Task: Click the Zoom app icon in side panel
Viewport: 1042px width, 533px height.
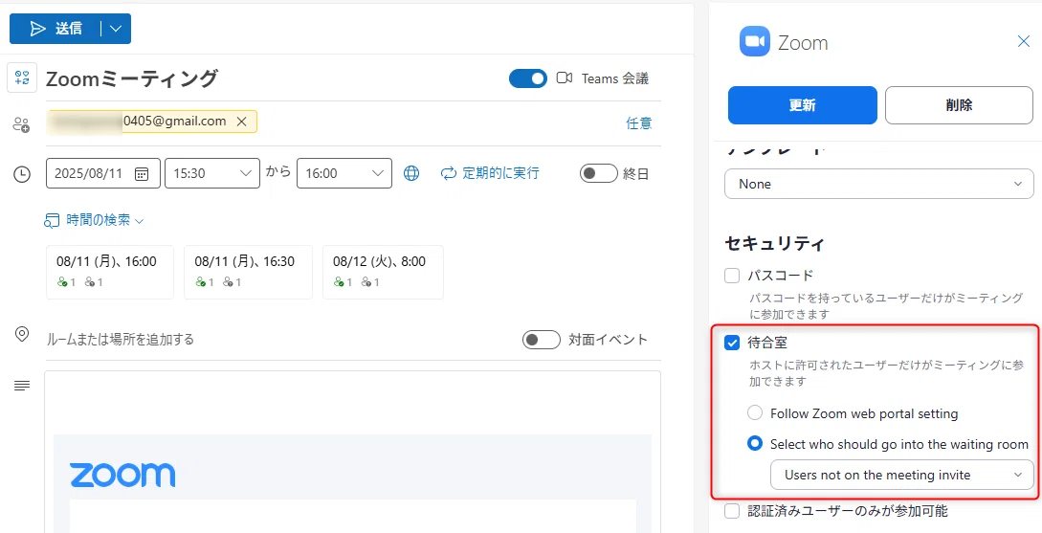Action: pyautogui.click(x=755, y=42)
